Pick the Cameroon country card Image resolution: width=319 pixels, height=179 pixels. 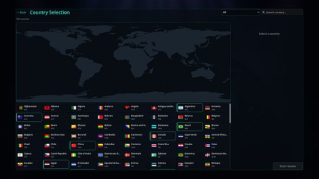pos(136,136)
